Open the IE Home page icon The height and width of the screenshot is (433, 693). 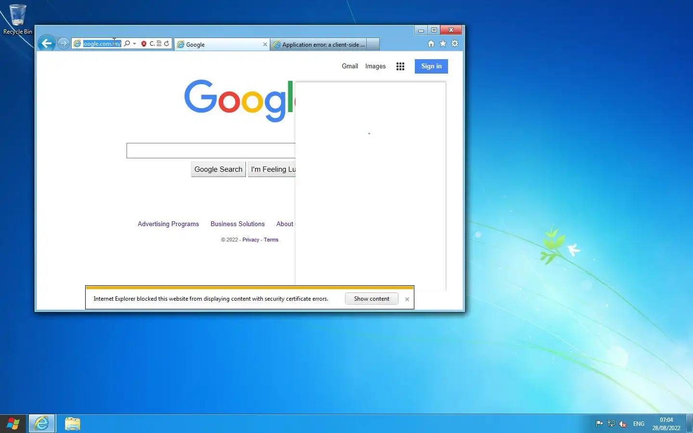tap(431, 43)
